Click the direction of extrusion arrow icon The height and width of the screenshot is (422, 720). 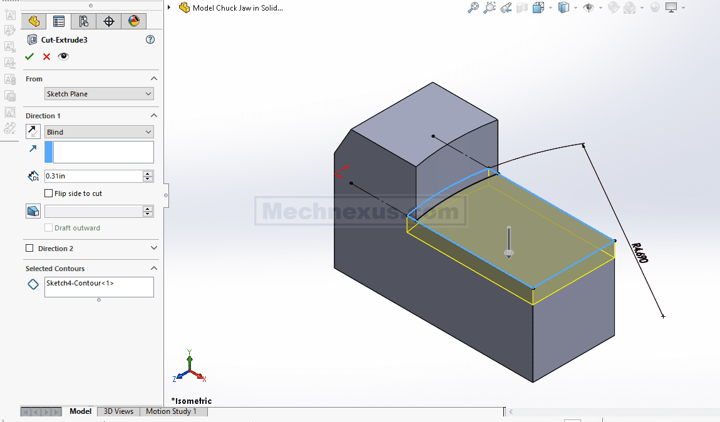33,148
